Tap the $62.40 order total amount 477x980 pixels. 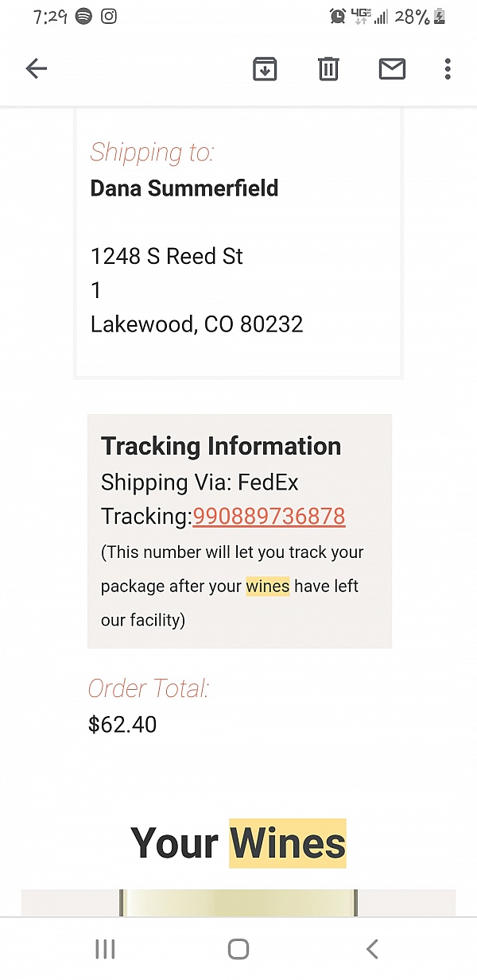[122, 724]
